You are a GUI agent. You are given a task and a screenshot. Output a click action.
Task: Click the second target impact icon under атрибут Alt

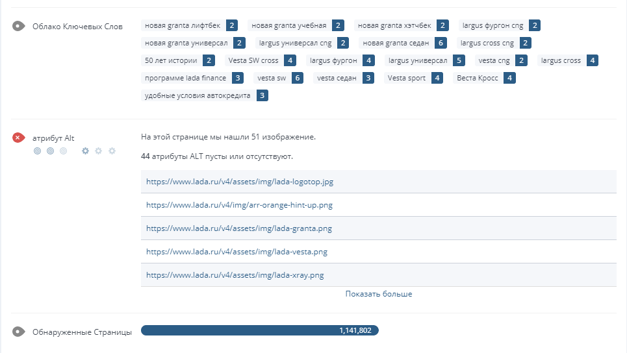(x=51, y=151)
